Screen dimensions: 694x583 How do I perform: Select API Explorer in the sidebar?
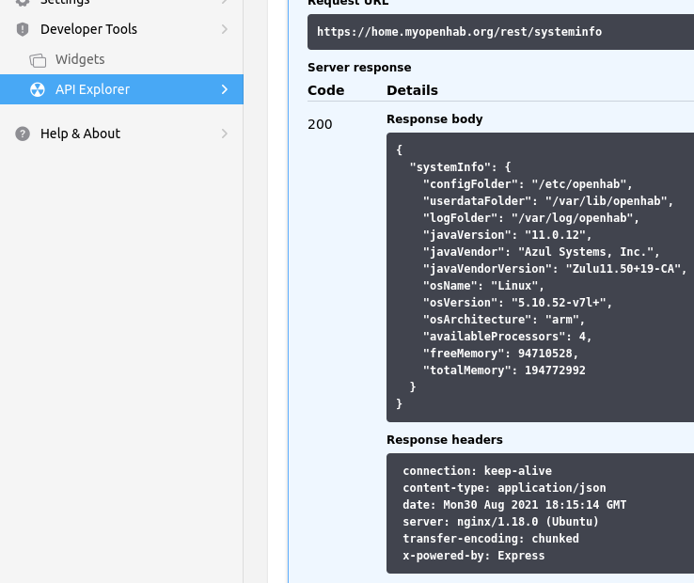tap(92, 89)
